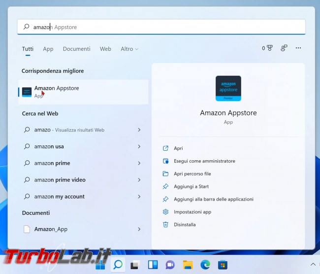
Task: Click the search text field
Action: pos(161,27)
